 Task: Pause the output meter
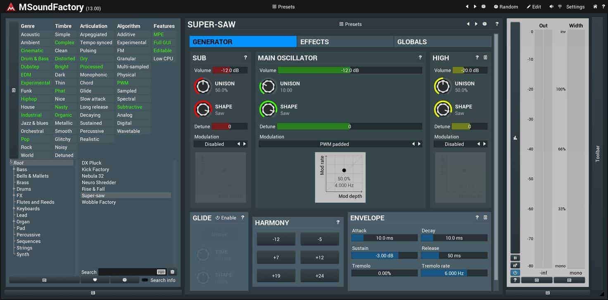pos(515,258)
